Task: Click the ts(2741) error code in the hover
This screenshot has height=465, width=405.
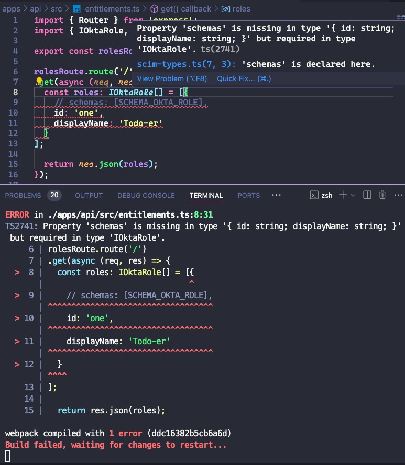Action: [220, 49]
